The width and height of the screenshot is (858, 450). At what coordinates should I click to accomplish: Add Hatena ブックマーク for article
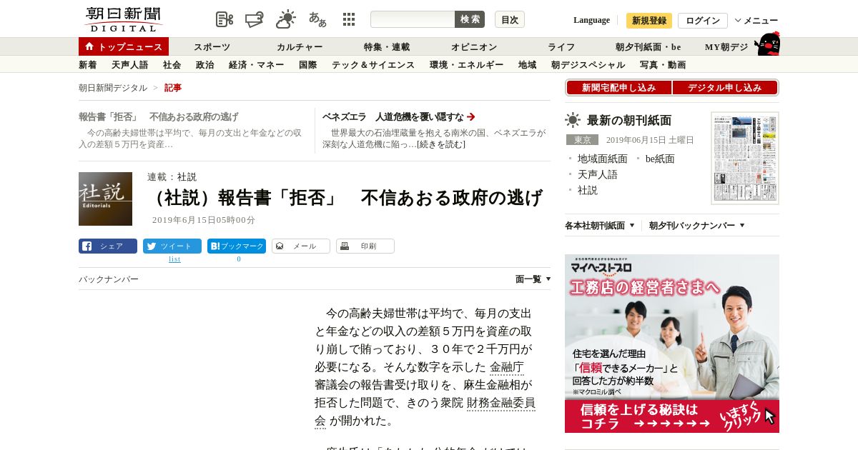tap(237, 246)
